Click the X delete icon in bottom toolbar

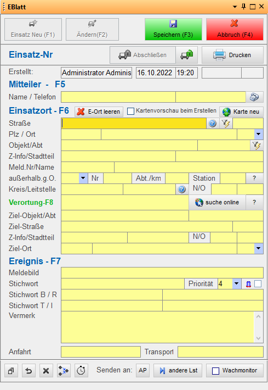click(46, 371)
